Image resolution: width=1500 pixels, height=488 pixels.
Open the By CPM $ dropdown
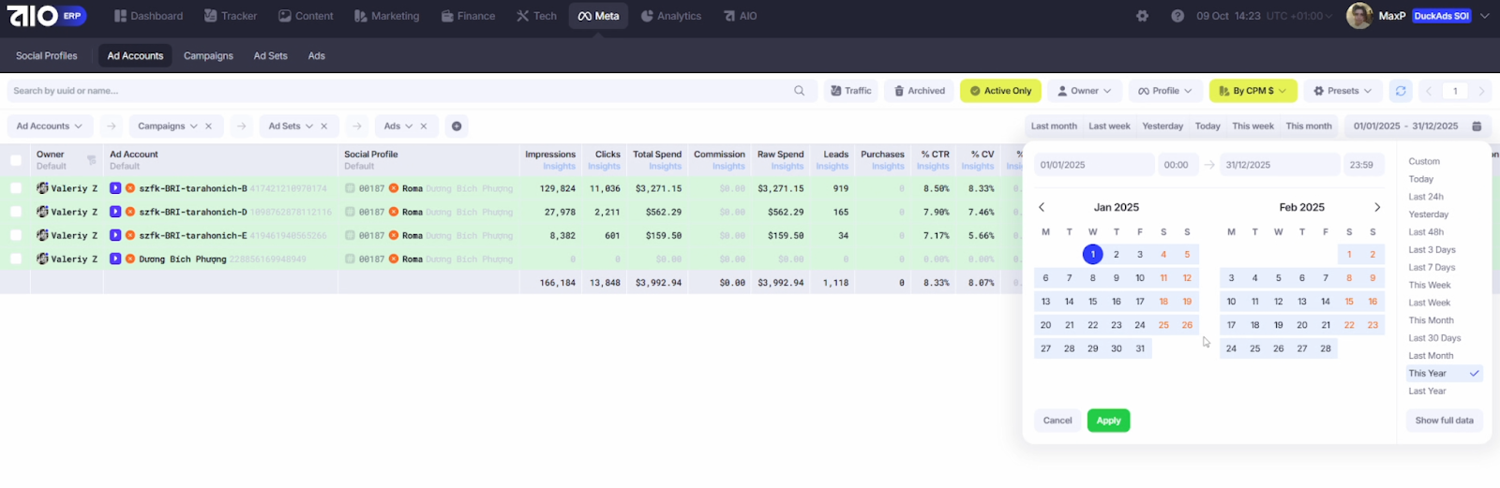click(x=1252, y=91)
